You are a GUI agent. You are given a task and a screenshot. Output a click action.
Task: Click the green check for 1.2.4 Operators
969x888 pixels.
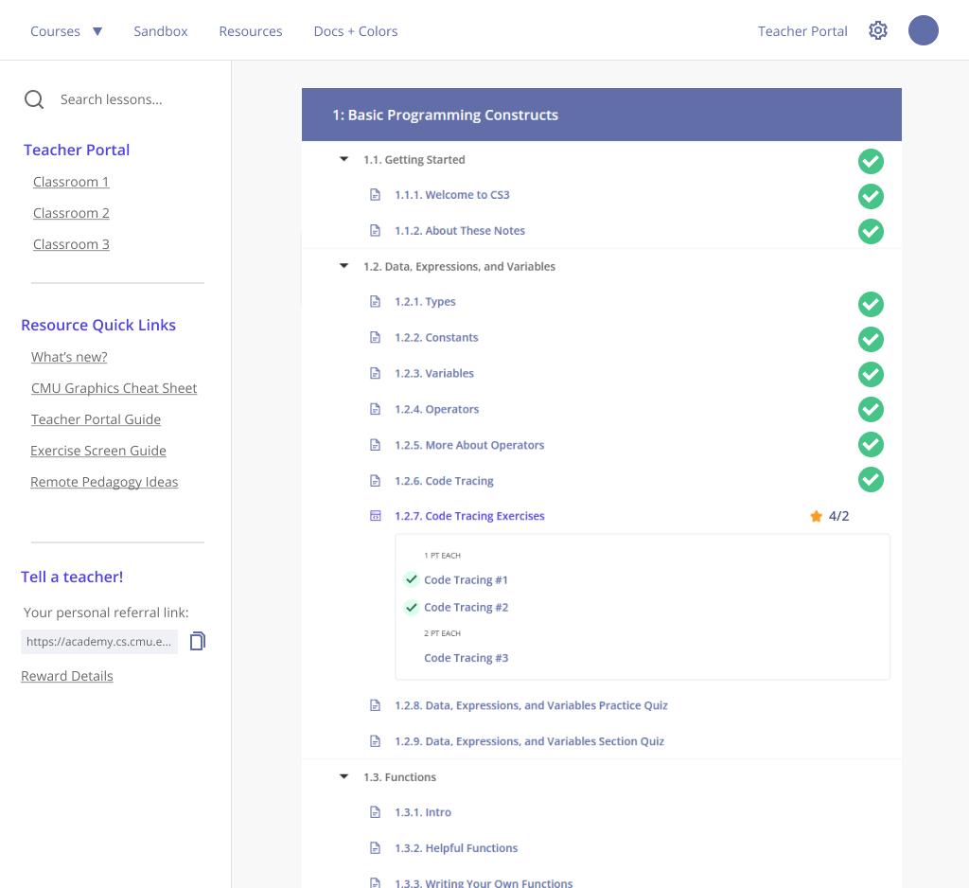[x=871, y=409]
